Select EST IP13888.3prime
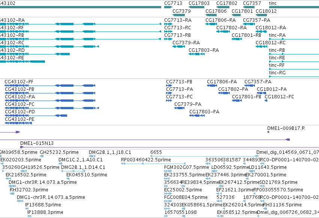This screenshot has height=218, width=319. [29, 216]
